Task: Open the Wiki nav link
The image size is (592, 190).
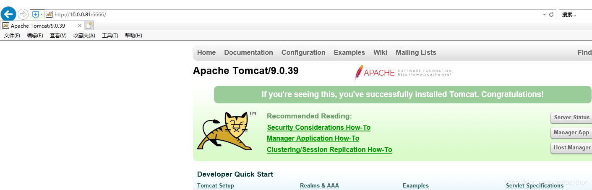Action: click(x=380, y=52)
